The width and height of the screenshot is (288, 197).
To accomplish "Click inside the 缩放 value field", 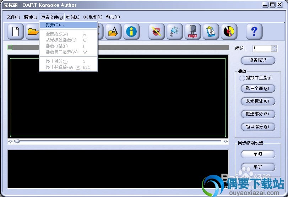I will coord(262,48).
